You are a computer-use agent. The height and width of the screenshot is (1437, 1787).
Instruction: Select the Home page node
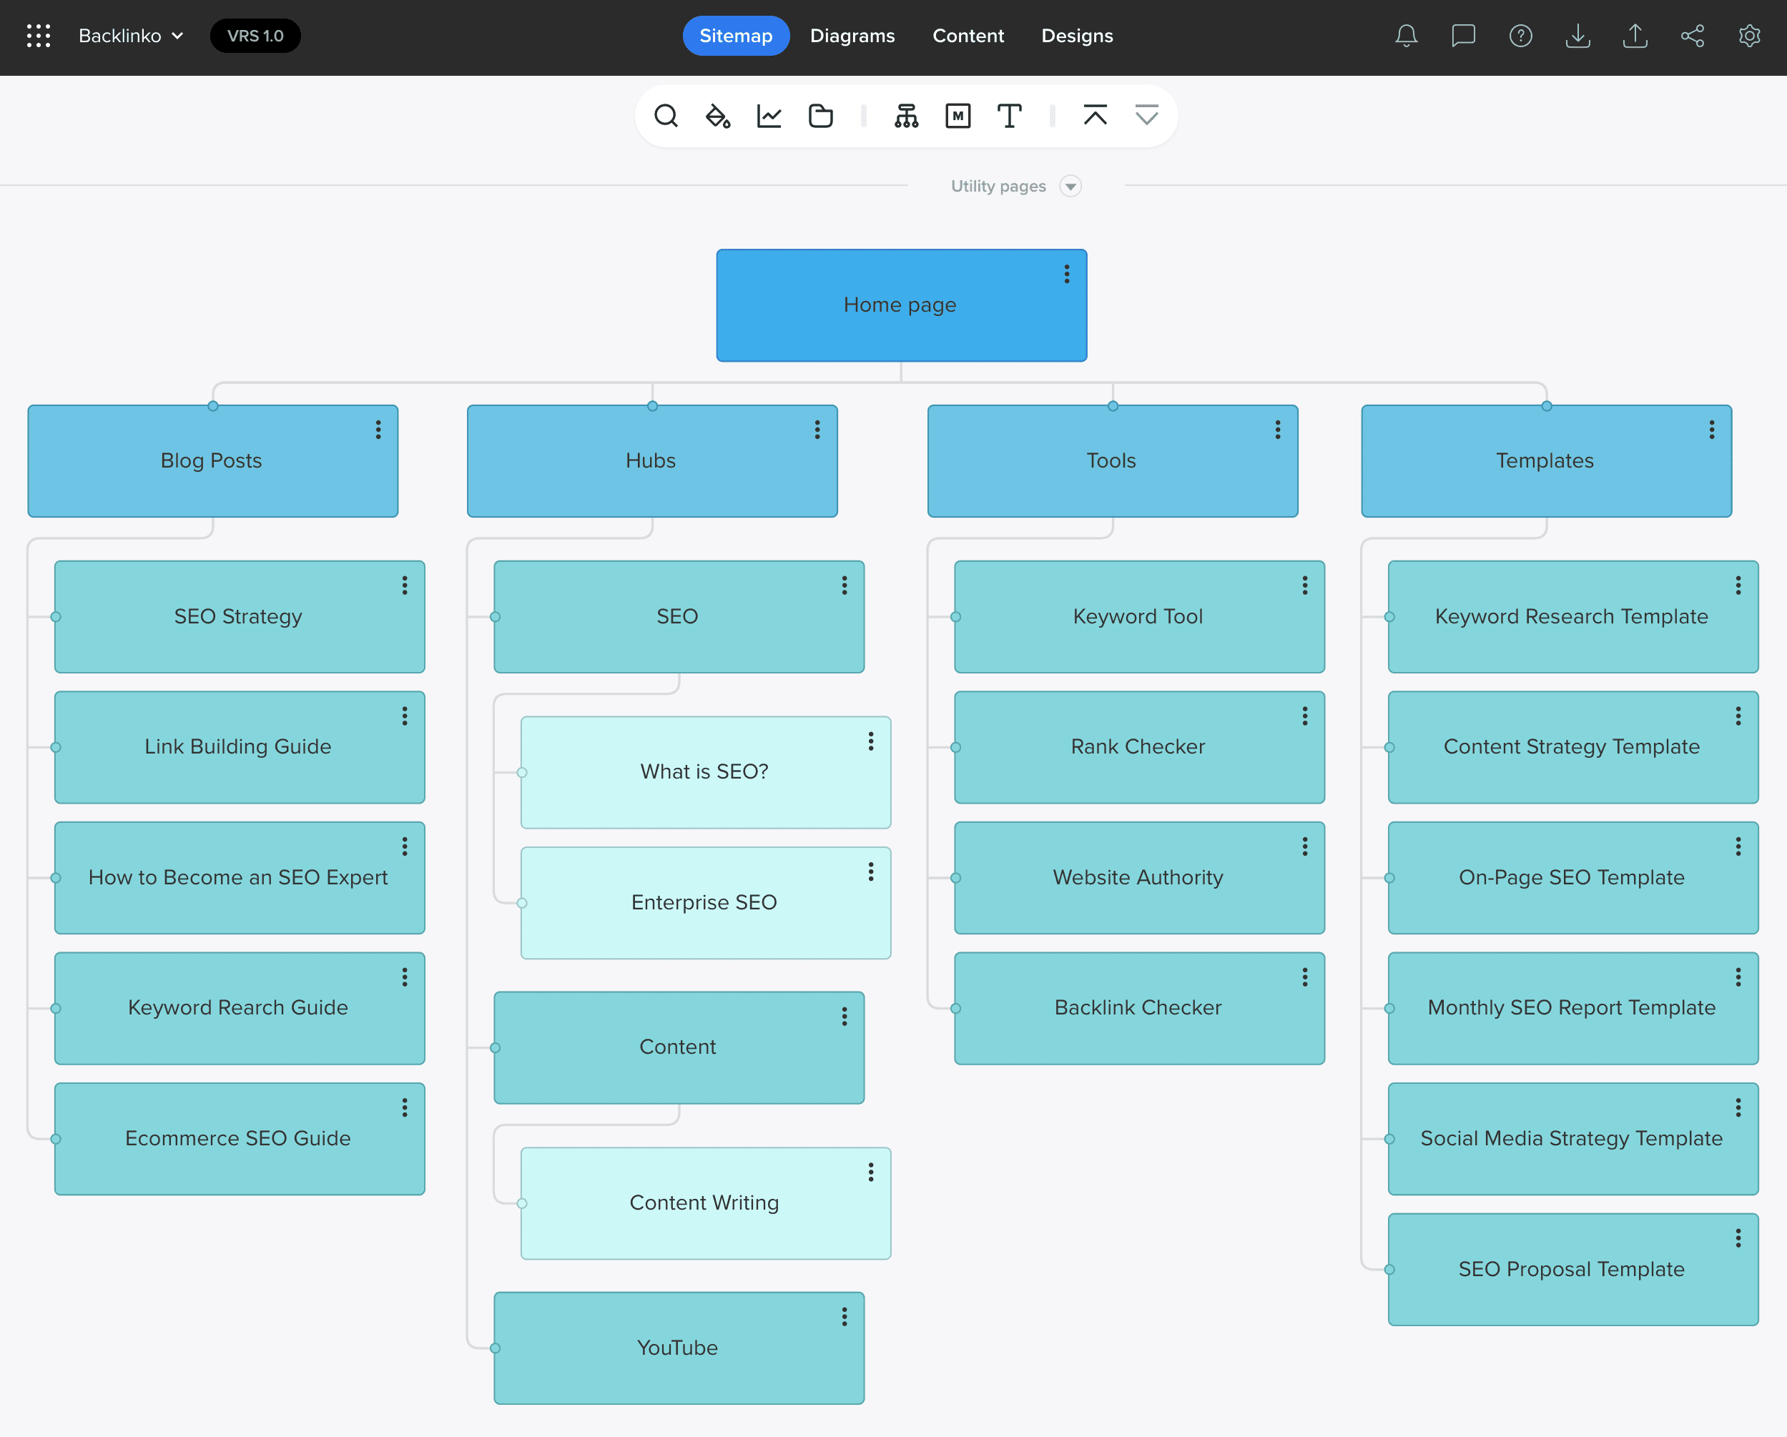click(x=901, y=305)
